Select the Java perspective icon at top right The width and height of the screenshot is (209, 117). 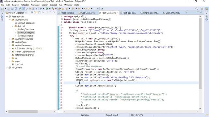[207, 9]
